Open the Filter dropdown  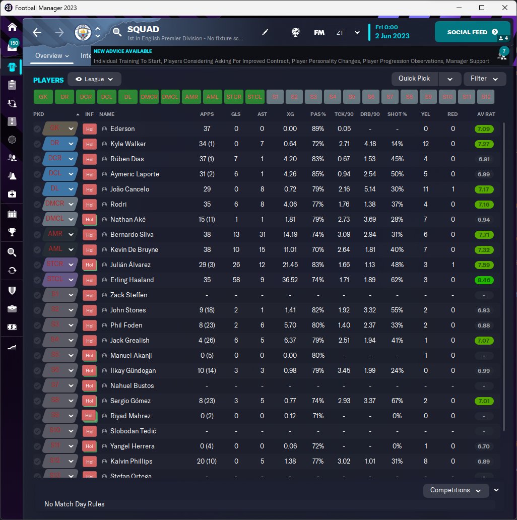coord(485,79)
